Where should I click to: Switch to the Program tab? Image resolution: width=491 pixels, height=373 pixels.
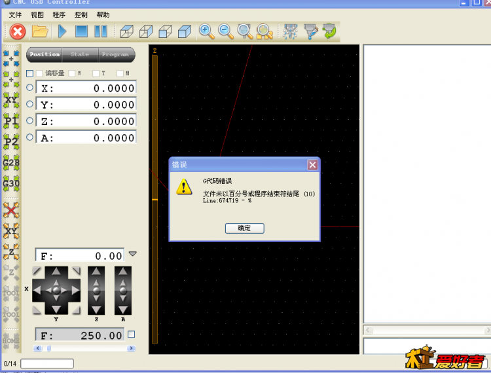(x=116, y=54)
